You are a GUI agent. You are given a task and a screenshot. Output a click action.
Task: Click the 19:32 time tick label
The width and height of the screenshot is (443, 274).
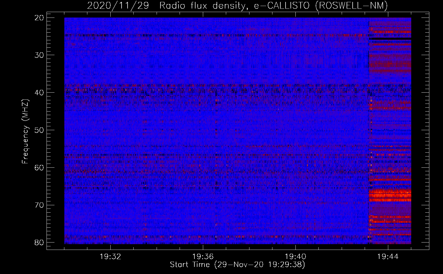coord(110,256)
